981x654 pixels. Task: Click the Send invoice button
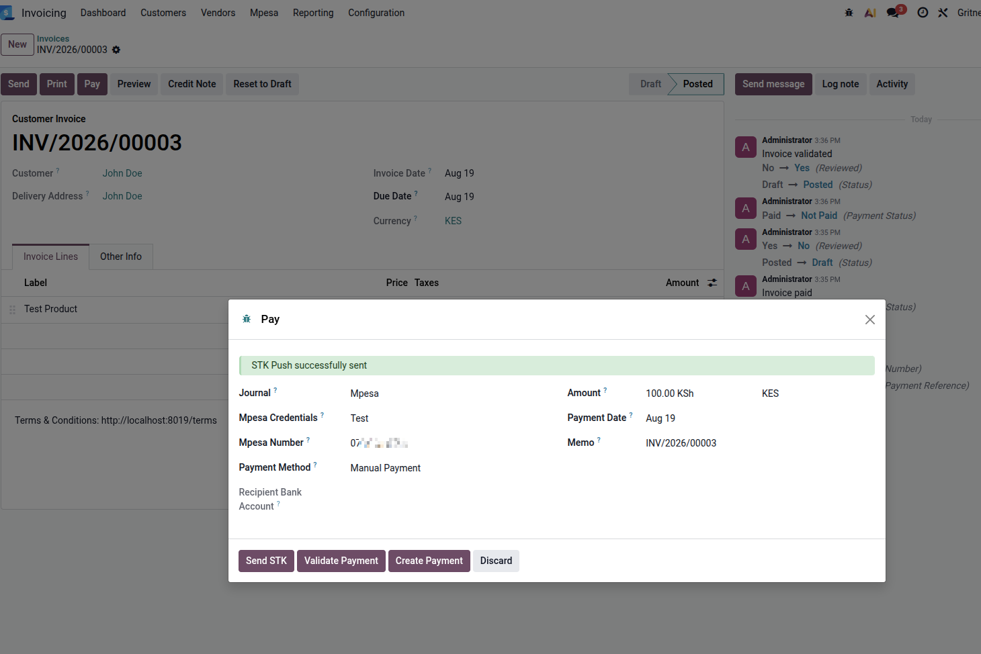pyautogui.click(x=19, y=84)
